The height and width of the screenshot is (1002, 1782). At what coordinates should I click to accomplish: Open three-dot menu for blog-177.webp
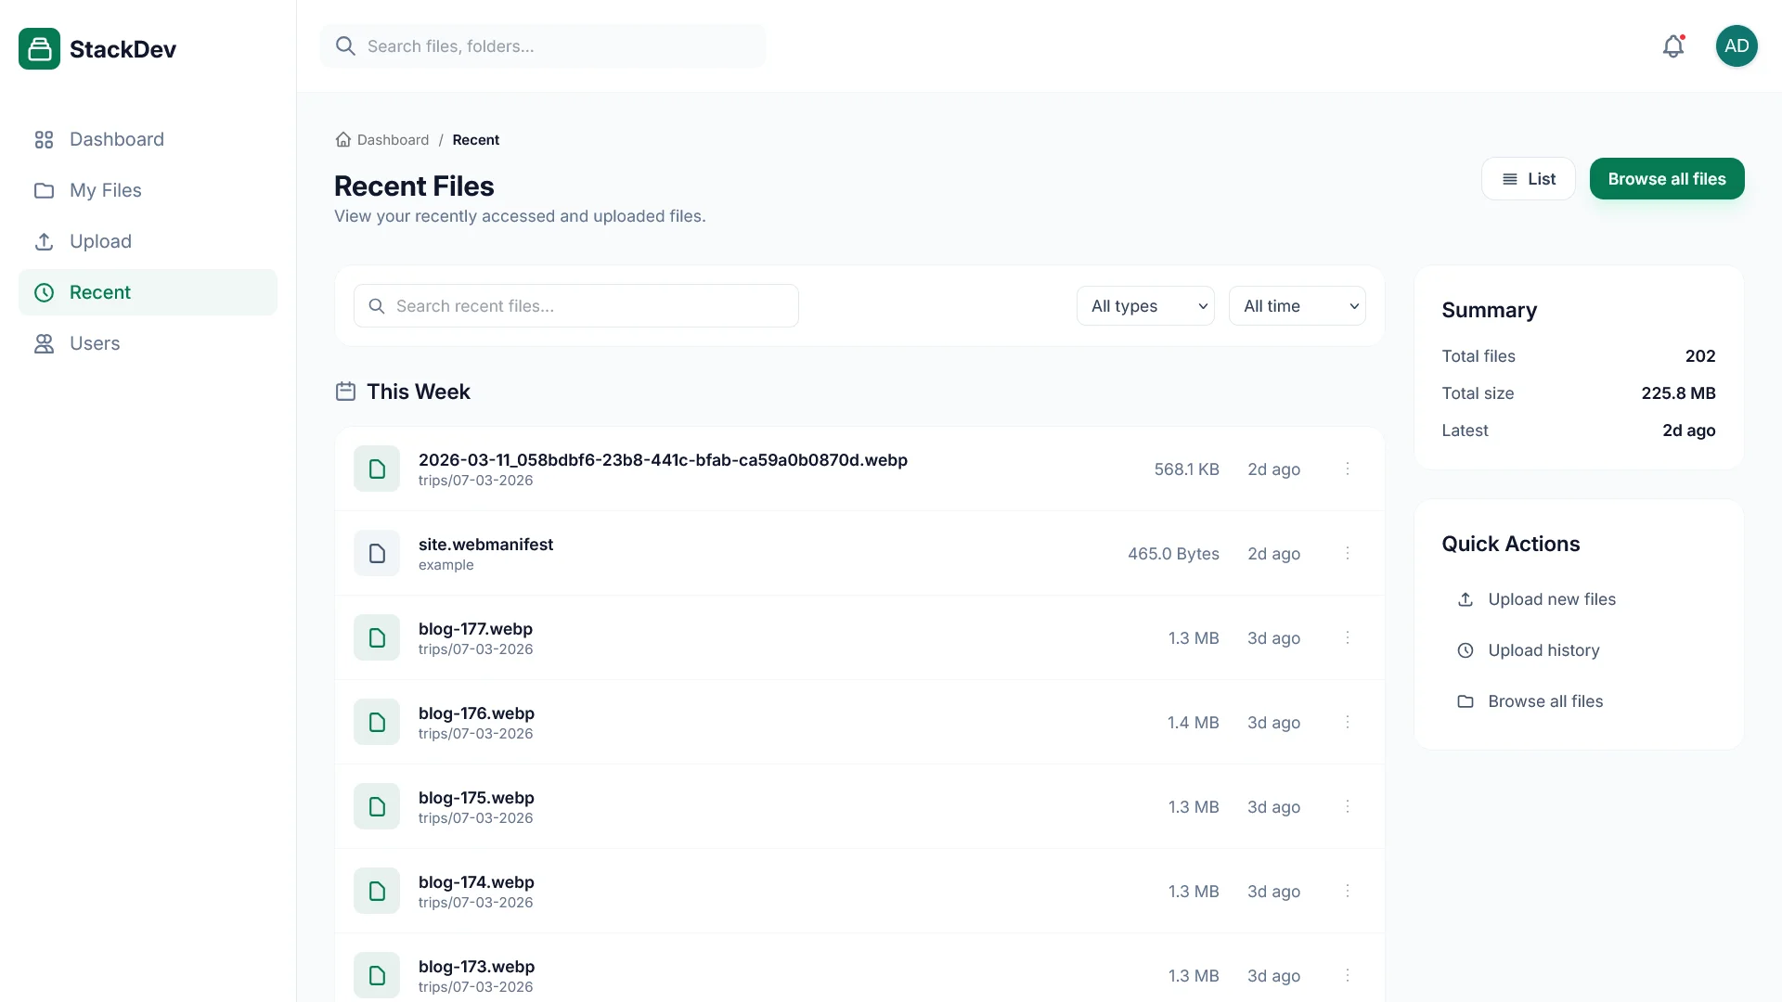(x=1348, y=637)
